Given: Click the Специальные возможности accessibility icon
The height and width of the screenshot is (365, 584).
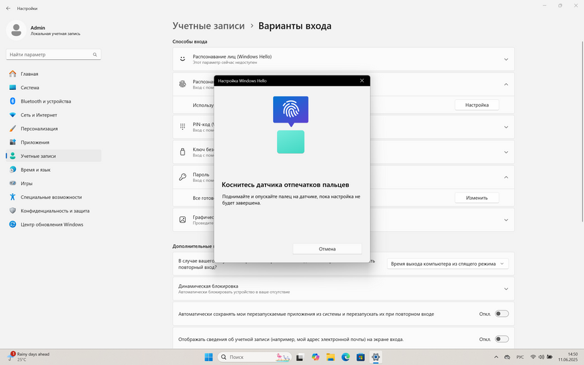Looking at the screenshot, I should (x=13, y=197).
